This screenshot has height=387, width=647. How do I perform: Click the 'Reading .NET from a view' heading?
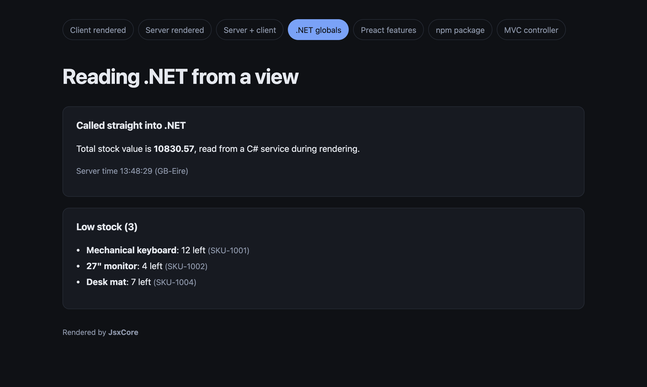[180, 77]
